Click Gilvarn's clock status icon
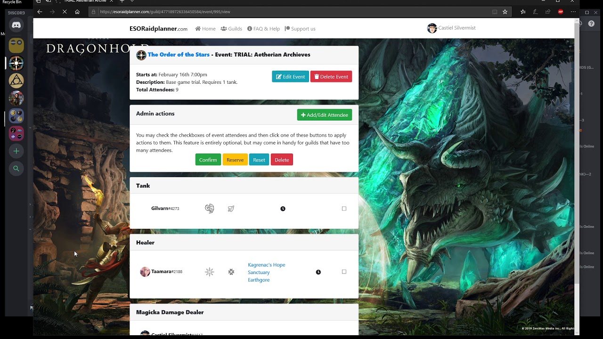 point(283,209)
